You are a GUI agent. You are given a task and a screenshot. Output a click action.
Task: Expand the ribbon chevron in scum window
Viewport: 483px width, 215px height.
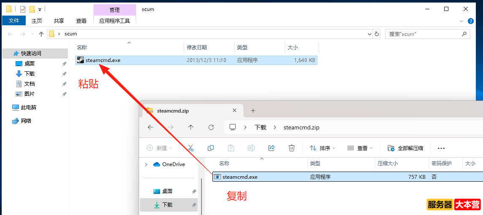[462, 21]
